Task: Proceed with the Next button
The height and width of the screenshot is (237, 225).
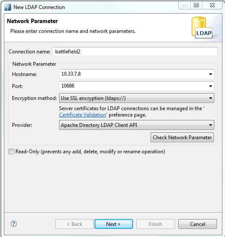Action: [114, 224]
